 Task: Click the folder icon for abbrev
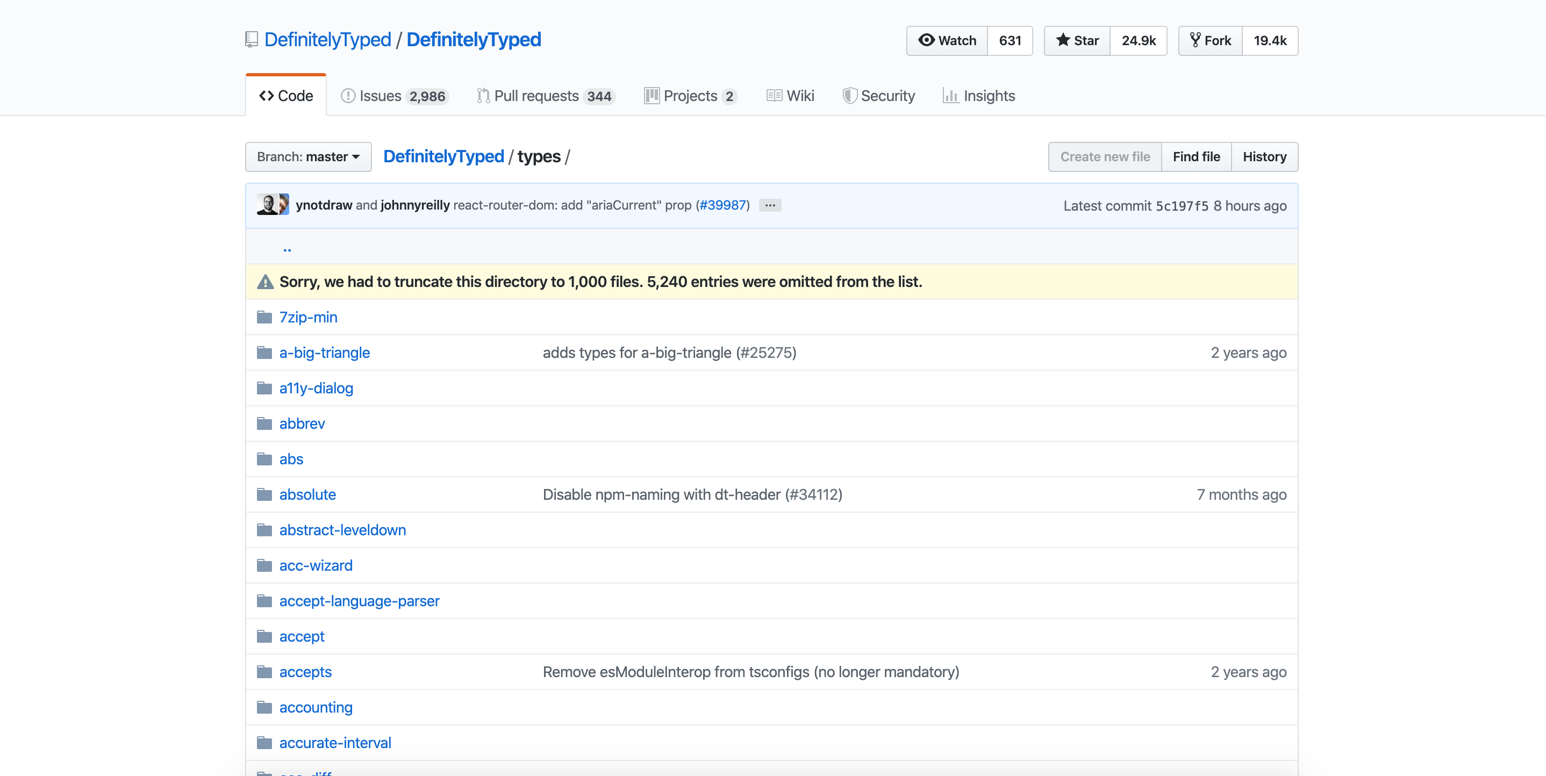click(x=264, y=423)
